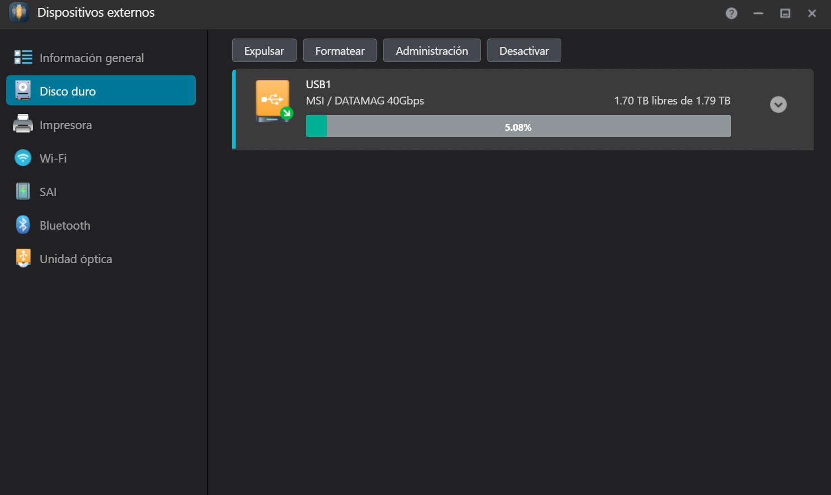Image resolution: width=831 pixels, height=495 pixels.
Task: Click the Wi-Fi signal icon
Action: 23,158
